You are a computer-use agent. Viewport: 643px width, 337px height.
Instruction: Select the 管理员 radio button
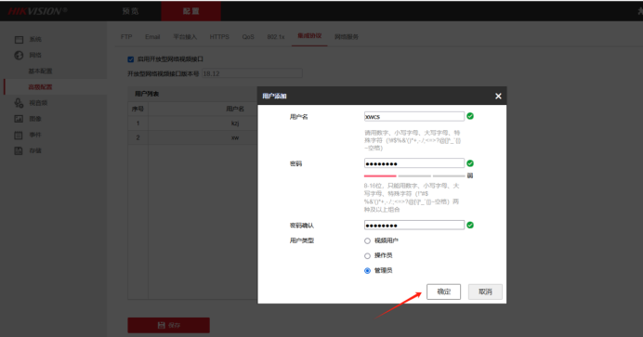pyautogui.click(x=367, y=271)
